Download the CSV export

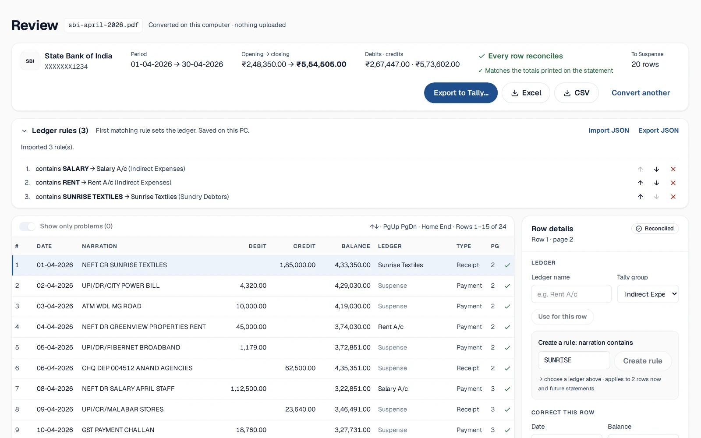(576, 93)
